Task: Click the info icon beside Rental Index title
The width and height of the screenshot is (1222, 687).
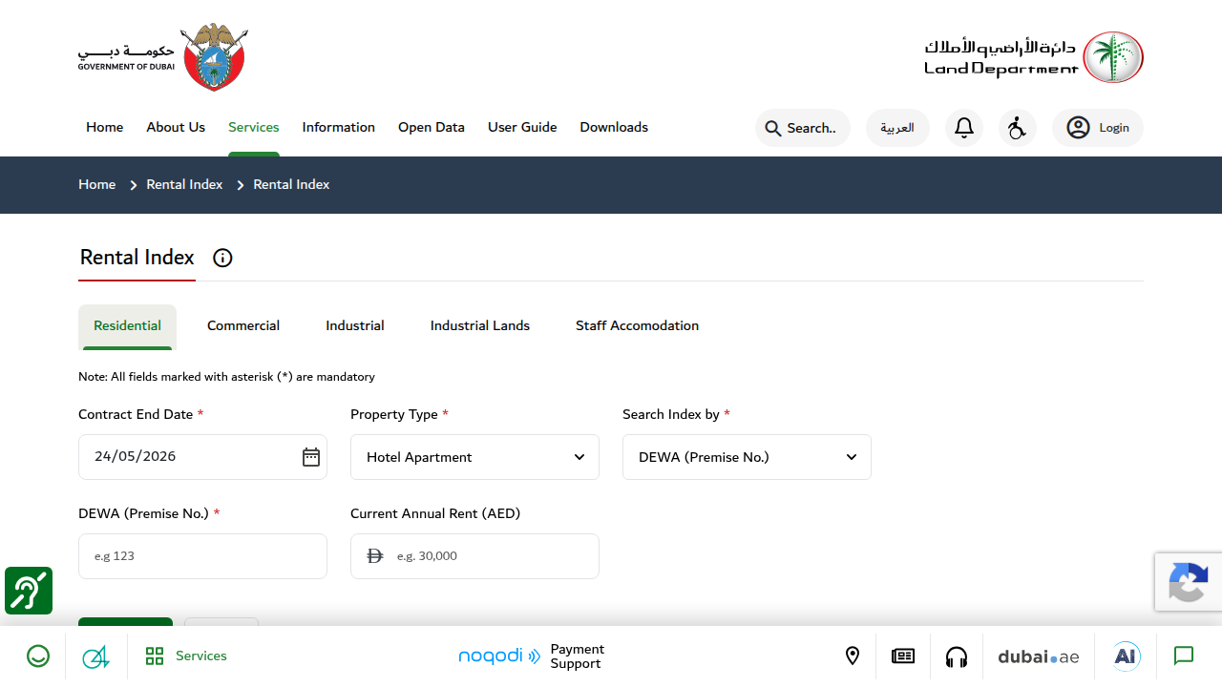Action: (x=222, y=258)
